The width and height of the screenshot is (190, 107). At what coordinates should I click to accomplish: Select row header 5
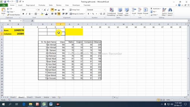coord(2,42)
